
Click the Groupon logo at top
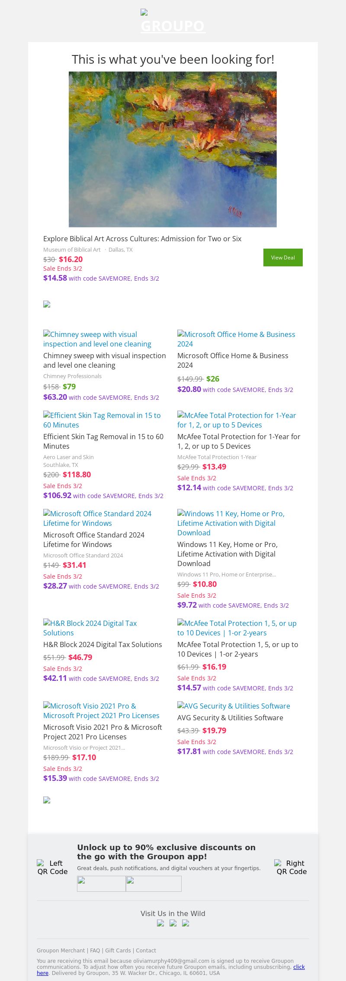(x=173, y=23)
